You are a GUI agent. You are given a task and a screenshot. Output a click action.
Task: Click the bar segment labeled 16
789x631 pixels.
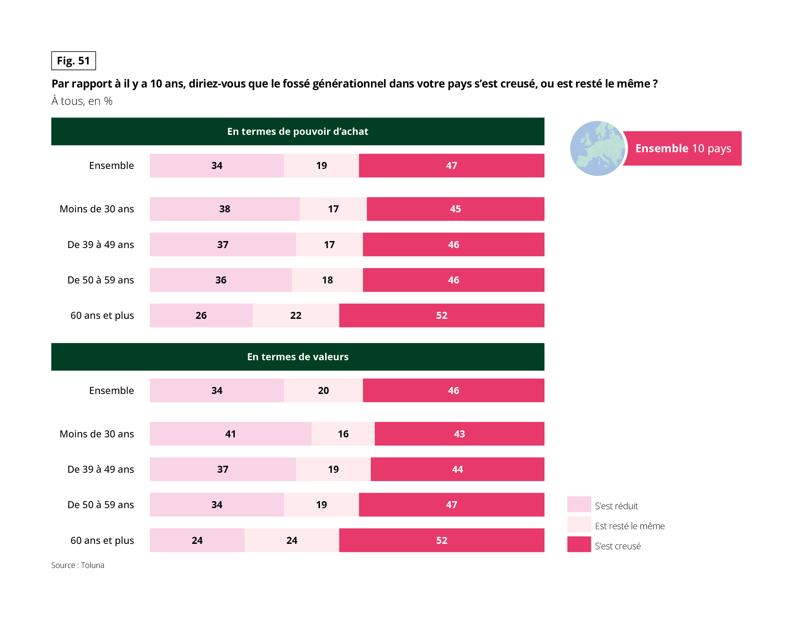343,434
